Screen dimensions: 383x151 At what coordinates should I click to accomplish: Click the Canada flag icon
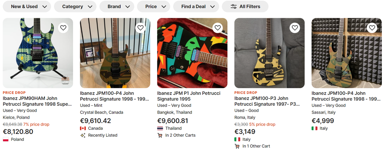83,128
